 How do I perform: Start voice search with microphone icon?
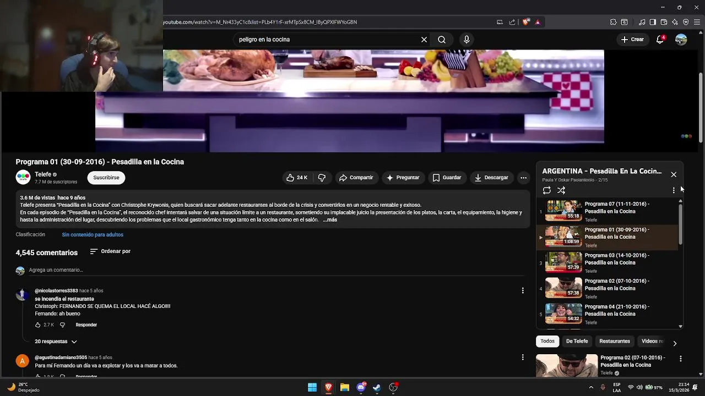pyautogui.click(x=467, y=40)
